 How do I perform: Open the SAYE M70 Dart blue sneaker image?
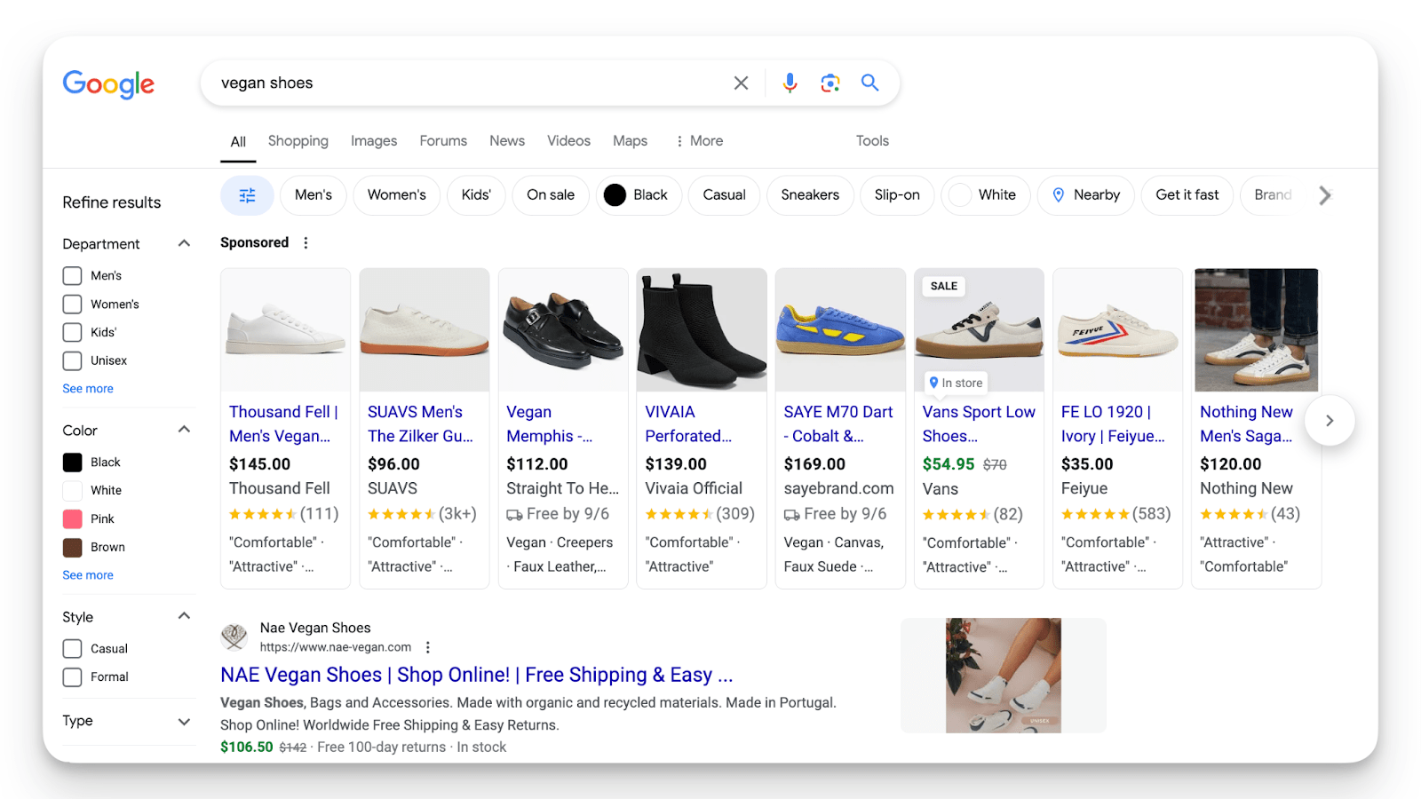click(840, 330)
